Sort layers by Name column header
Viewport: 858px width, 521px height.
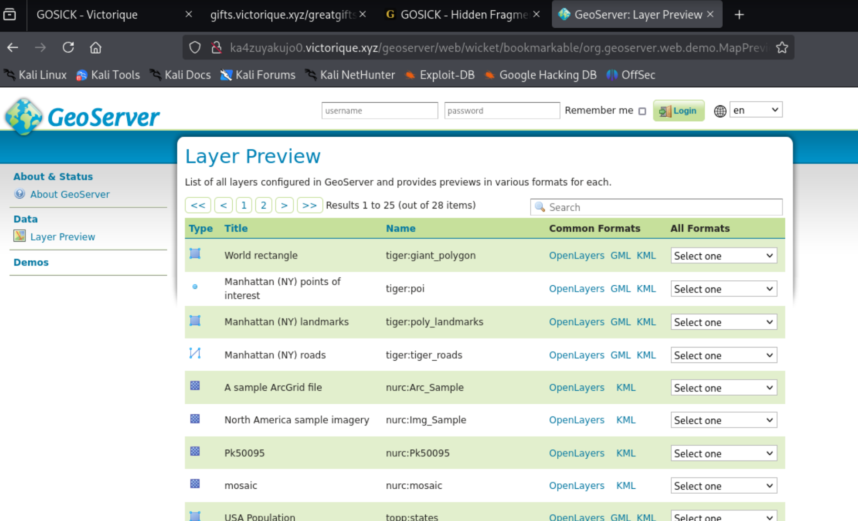[x=400, y=228]
